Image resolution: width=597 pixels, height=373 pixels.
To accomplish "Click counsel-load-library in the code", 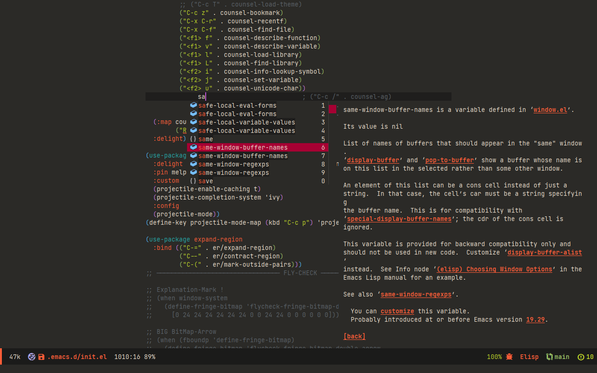I will [261, 55].
